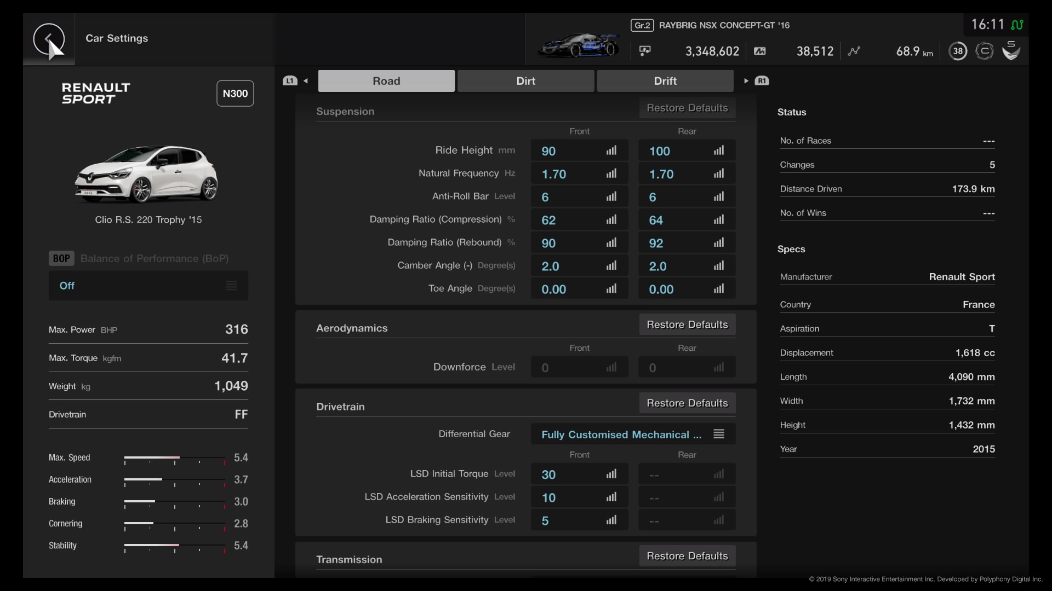
Task: Click the Renault Sport logo
Action: tap(96, 94)
